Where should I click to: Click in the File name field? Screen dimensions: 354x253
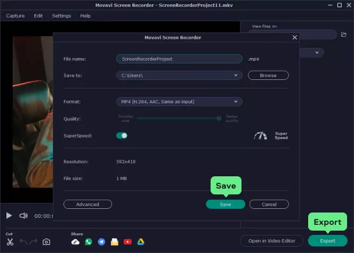[x=179, y=59]
